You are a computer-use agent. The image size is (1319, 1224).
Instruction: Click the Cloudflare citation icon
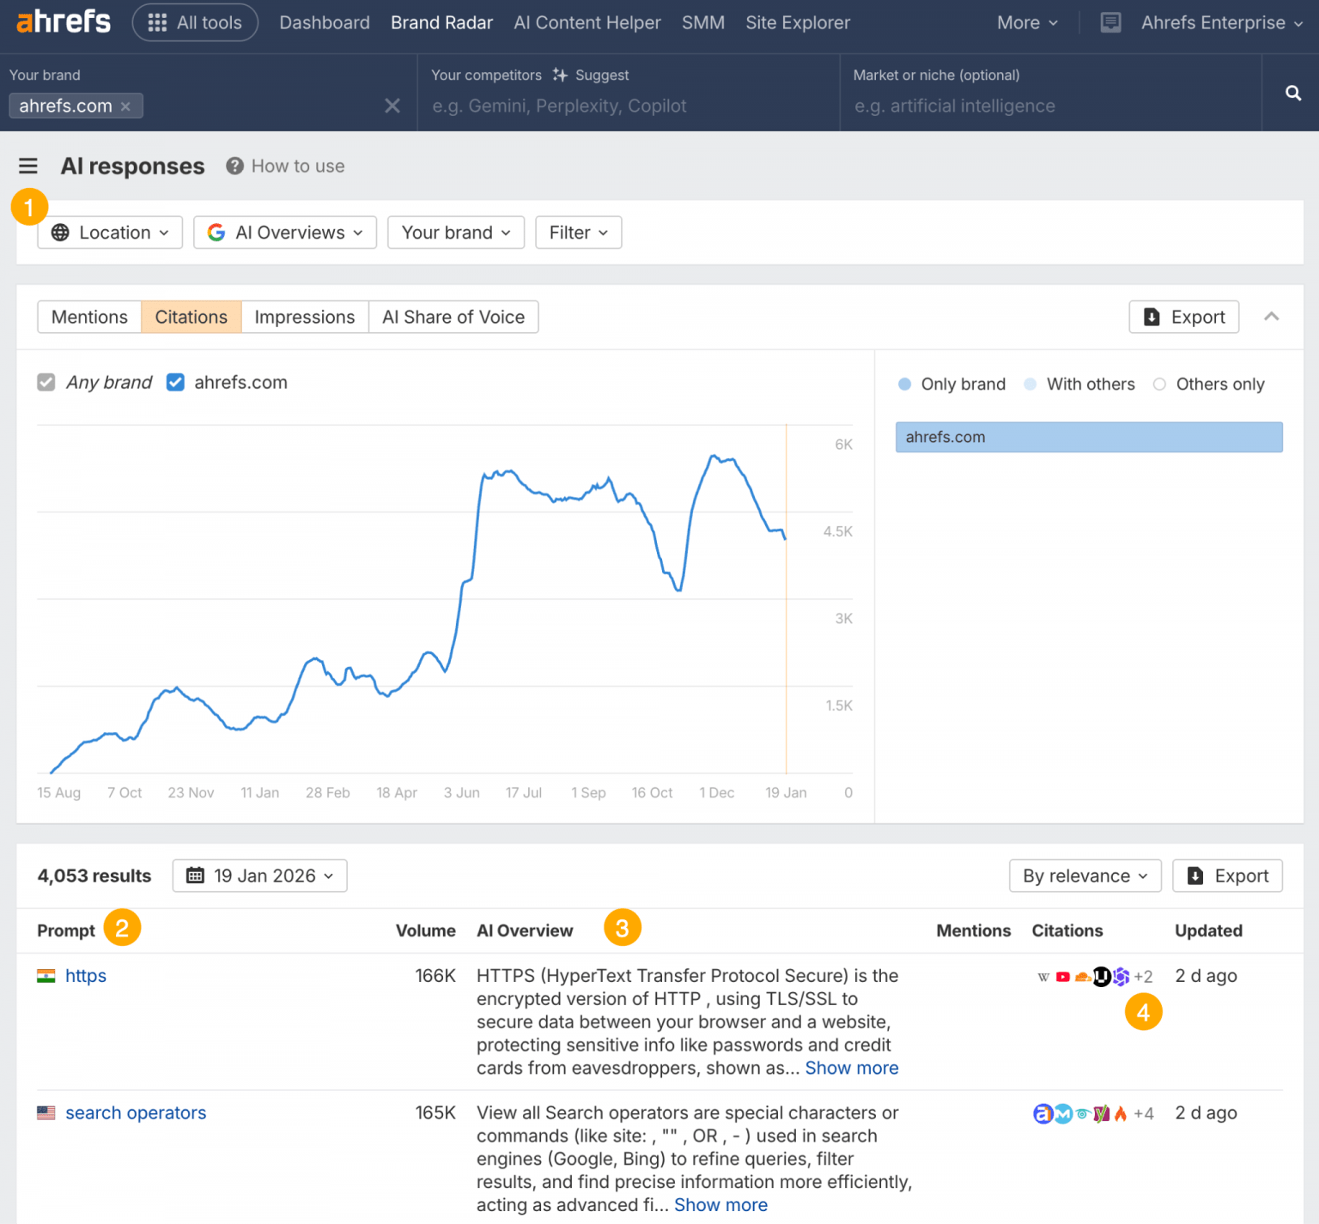(1083, 977)
